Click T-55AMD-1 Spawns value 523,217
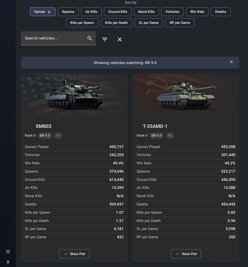This screenshot has width=248, height=267. tap(228, 171)
